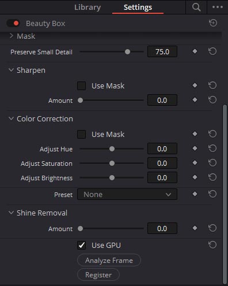The height and width of the screenshot is (286, 228).
Task: Switch to the Library tab
Action: coord(88,8)
